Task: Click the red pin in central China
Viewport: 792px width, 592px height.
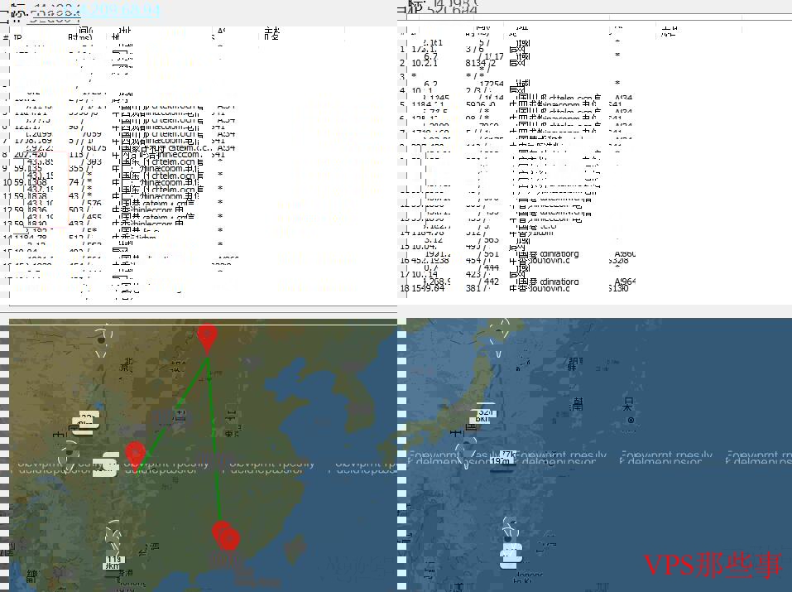Action: pyautogui.click(x=135, y=455)
